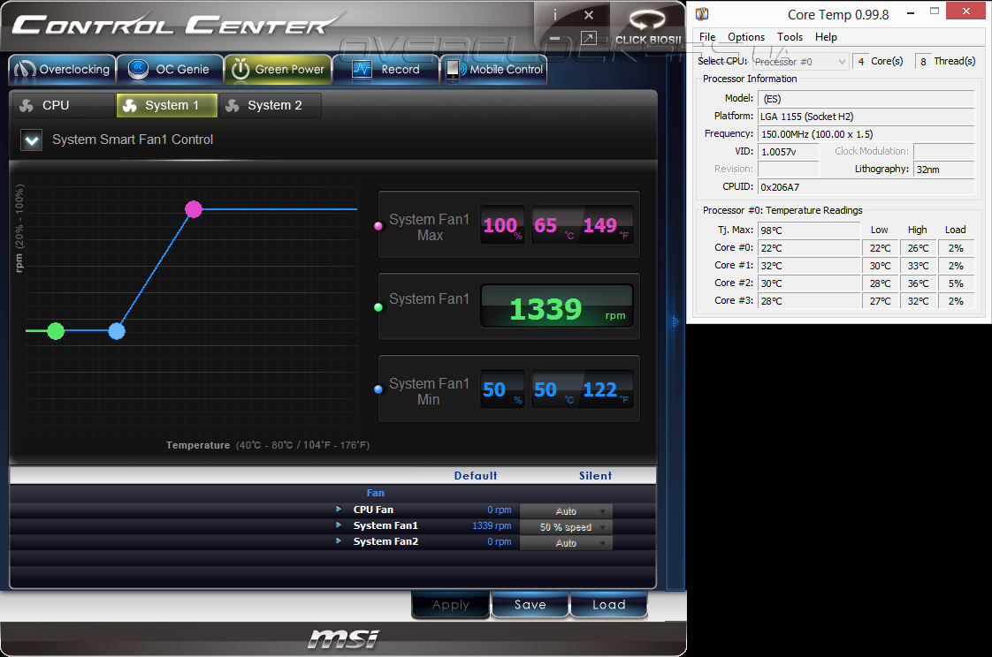Screen dimensions: 992x657
Task: Open Core Temp Help menu
Action: point(826,36)
